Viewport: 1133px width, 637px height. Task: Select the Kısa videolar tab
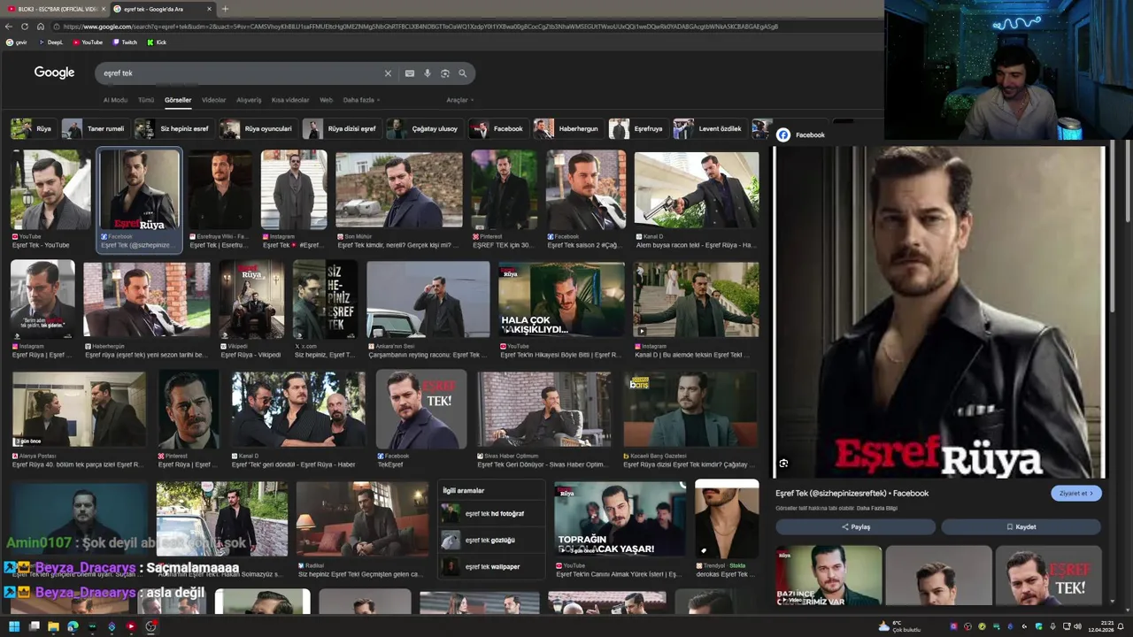coord(290,100)
